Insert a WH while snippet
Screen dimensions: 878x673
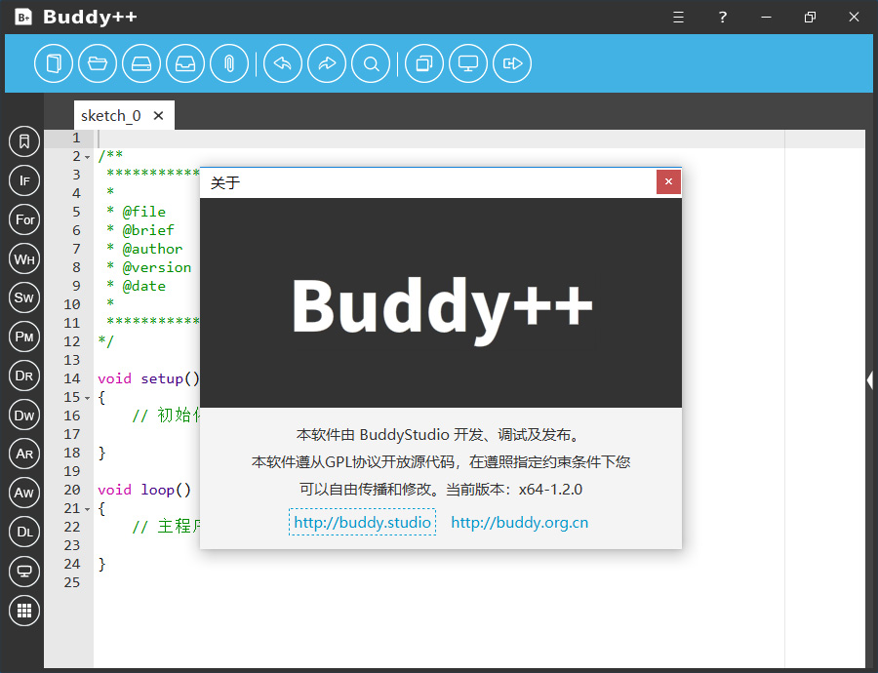click(x=24, y=258)
